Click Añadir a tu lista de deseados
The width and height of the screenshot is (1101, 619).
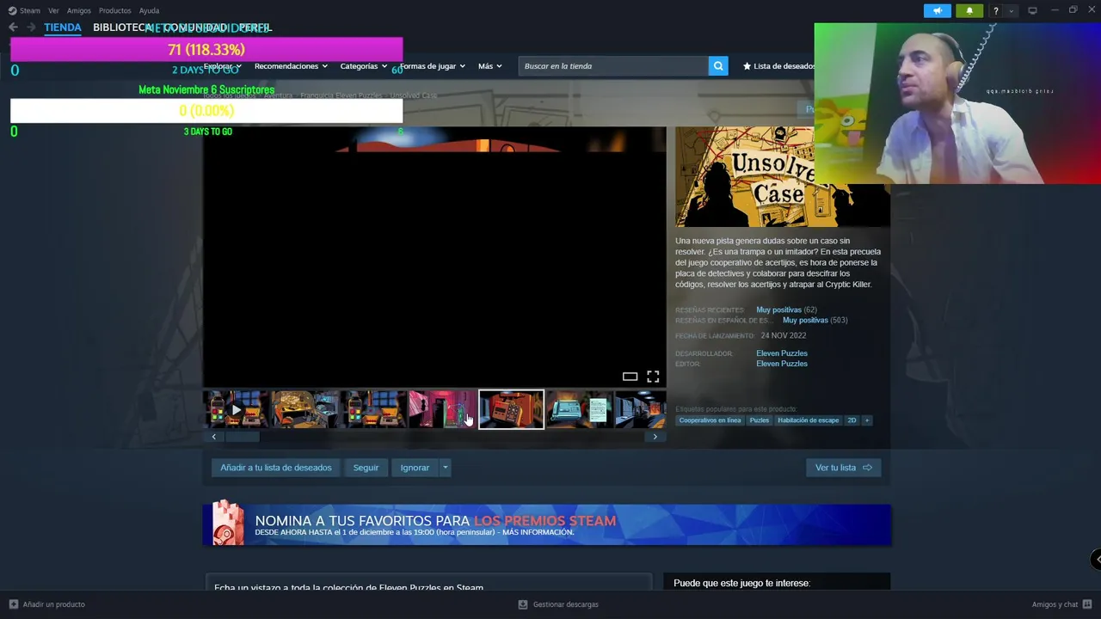click(276, 468)
